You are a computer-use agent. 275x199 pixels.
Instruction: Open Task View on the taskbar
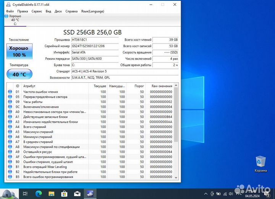coord(25,194)
